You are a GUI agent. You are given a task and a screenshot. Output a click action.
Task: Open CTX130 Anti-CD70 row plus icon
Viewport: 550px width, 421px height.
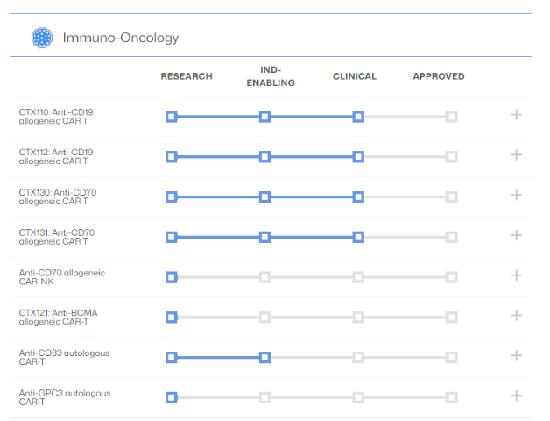point(517,196)
